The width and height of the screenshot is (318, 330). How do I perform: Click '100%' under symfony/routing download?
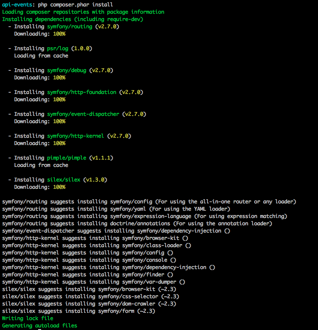tap(59, 34)
